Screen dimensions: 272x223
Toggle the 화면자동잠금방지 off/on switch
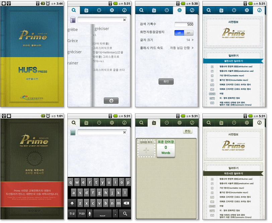point(184,33)
